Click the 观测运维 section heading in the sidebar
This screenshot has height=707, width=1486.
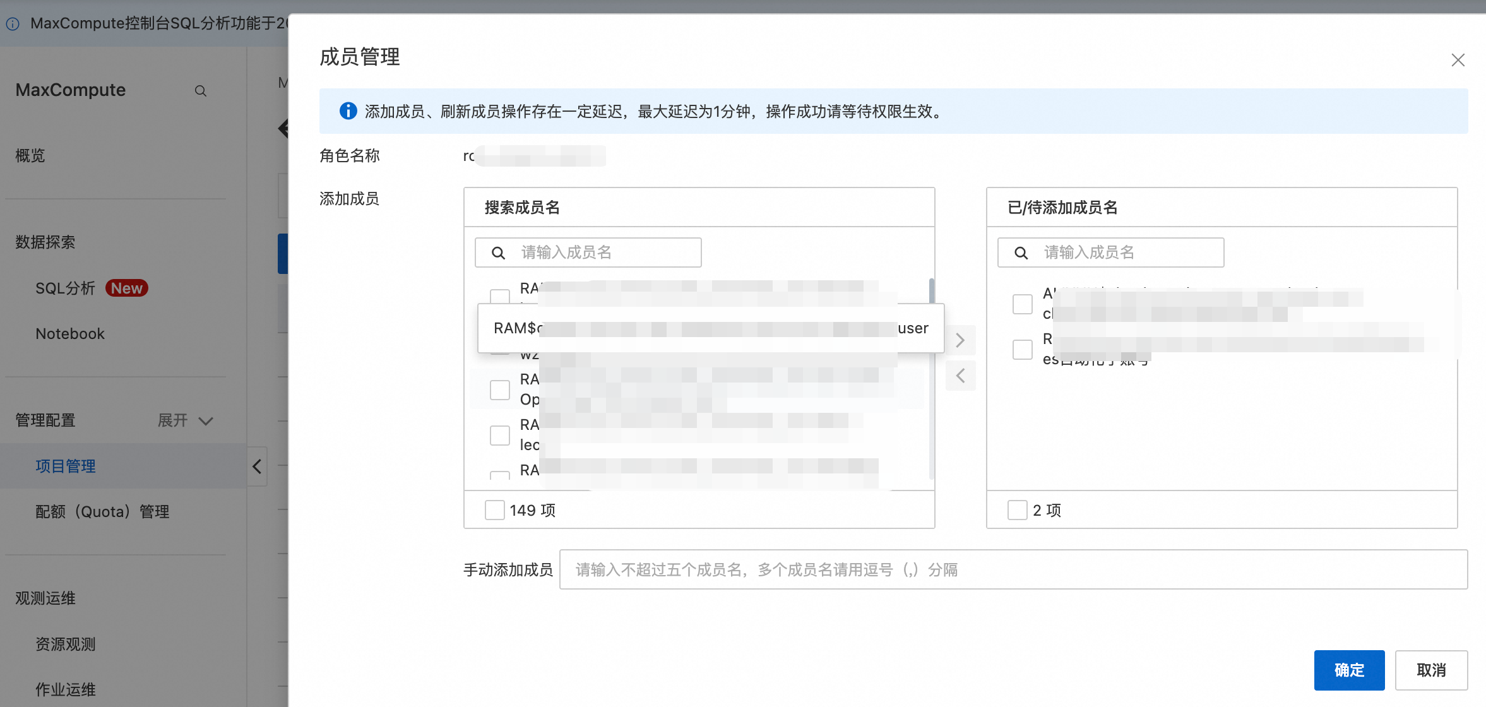coord(45,598)
